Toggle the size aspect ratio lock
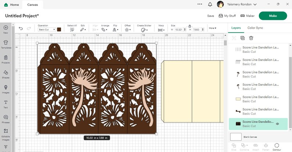This screenshot has height=152, width=292. (x=189, y=26)
